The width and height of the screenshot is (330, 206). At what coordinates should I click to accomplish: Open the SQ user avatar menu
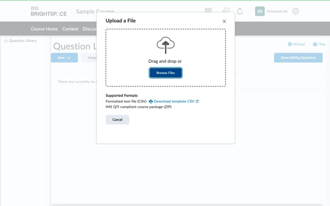[260, 11]
